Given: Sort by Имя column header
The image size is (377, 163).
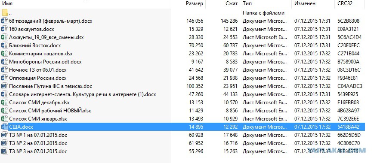Looking at the screenshot, I should pyautogui.click(x=7, y=3).
